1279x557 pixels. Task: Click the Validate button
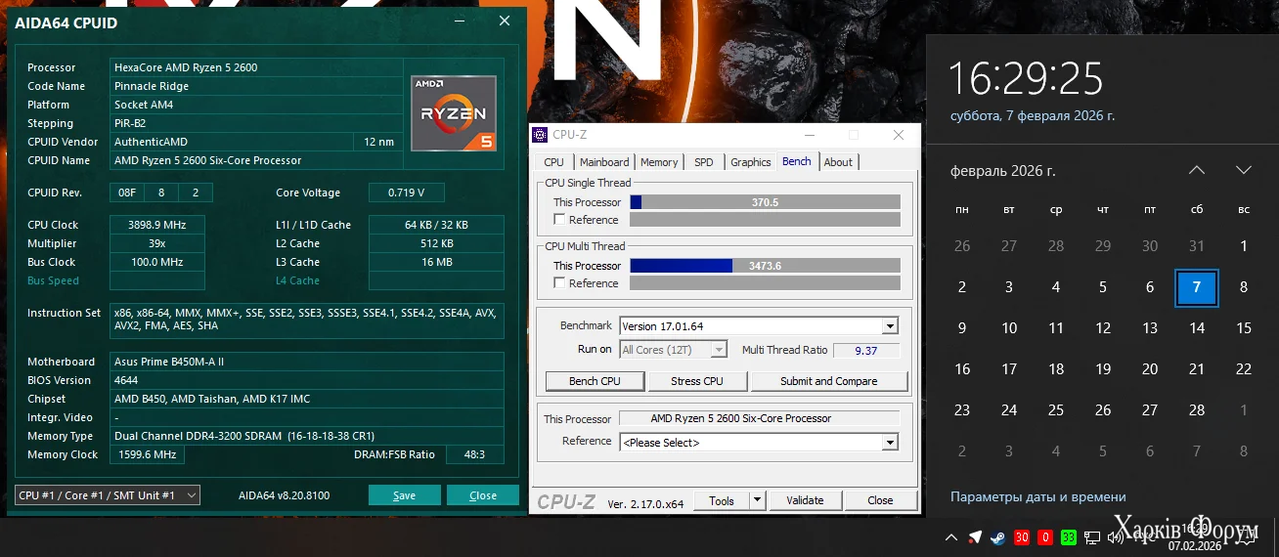(x=805, y=500)
